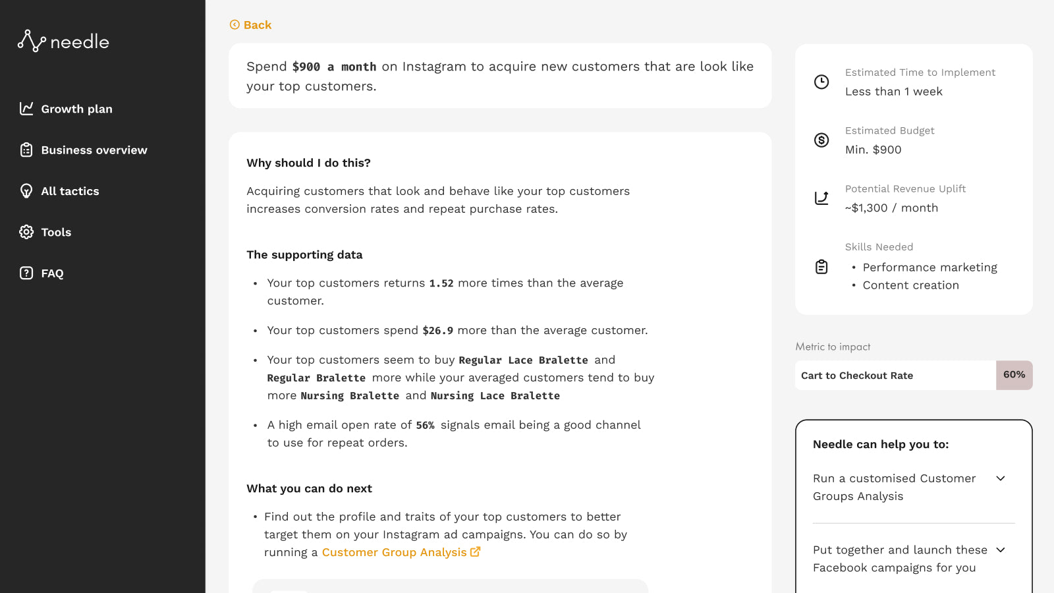
Task: Click the Estimated Budget dollar icon
Action: click(x=821, y=140)
